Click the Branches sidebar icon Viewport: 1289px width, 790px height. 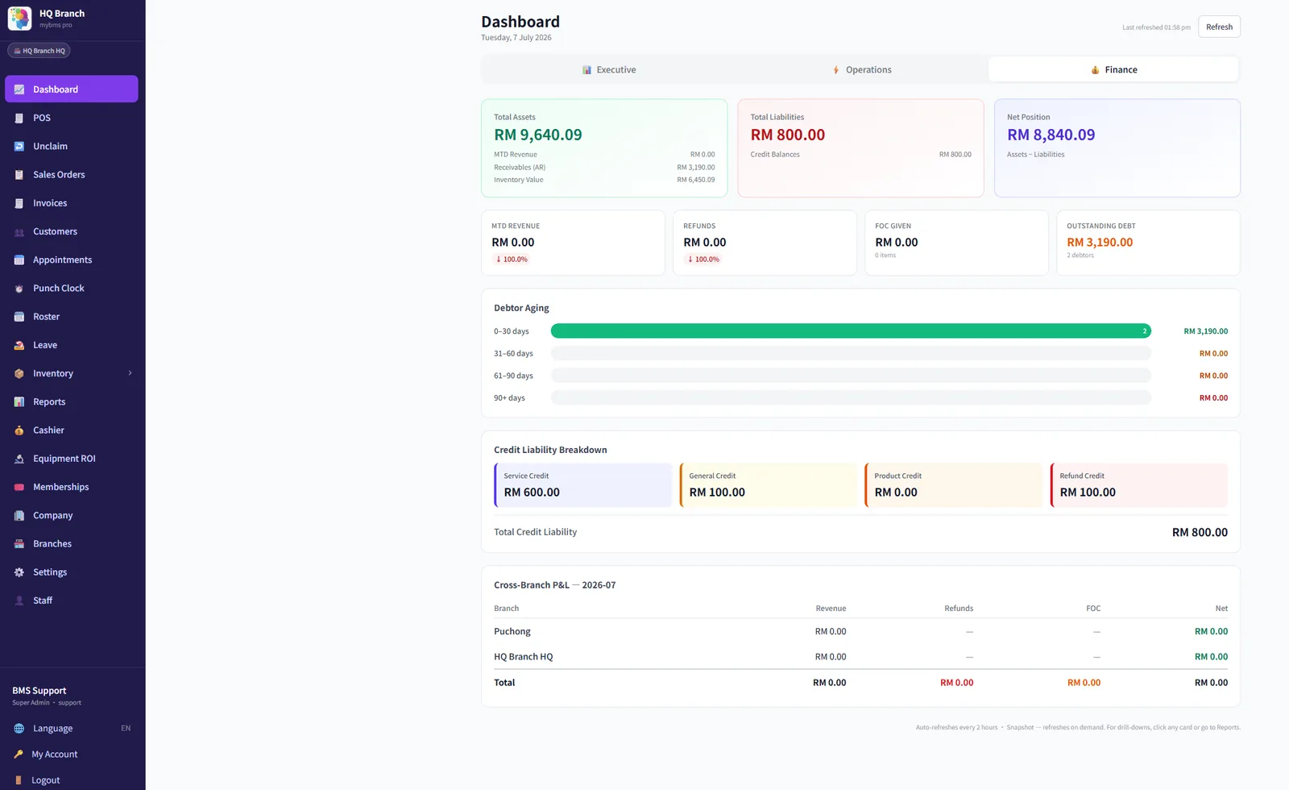point(19,543)
